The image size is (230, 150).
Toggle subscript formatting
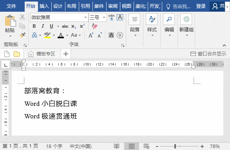click(x=74, y=27)
